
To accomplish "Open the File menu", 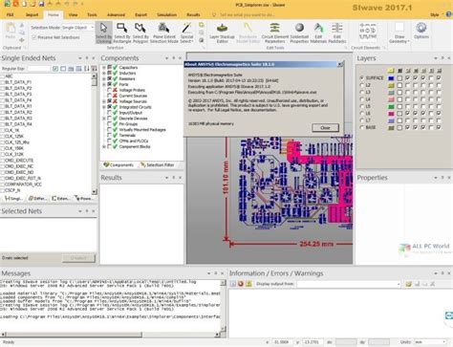I will click(x=11, y=14).
